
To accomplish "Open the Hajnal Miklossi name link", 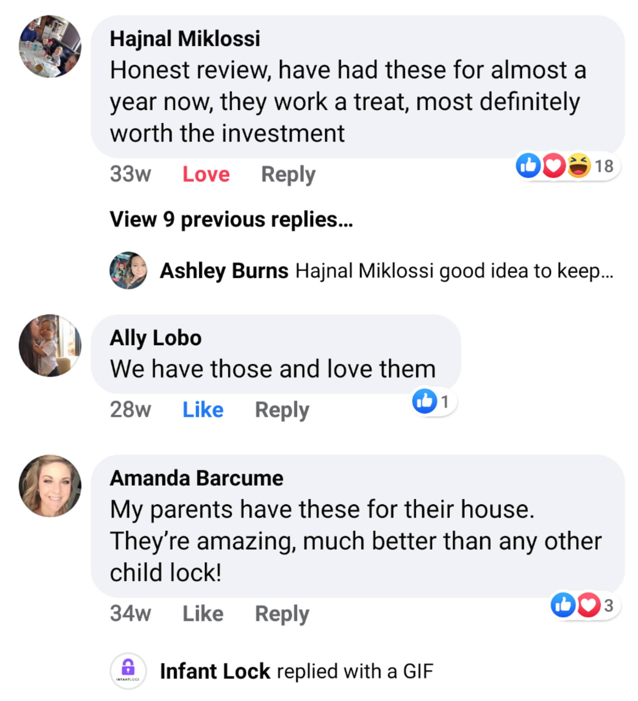I will 185,39.
